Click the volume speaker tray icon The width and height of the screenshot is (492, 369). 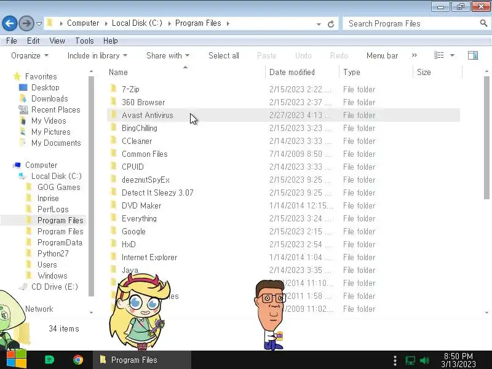click(424, 360)
